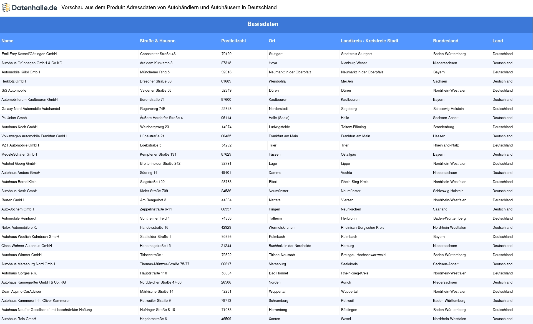533x324 pixels.
Task: Select the Straße & Hausnr. column header
Action: (x=158, y=41)
